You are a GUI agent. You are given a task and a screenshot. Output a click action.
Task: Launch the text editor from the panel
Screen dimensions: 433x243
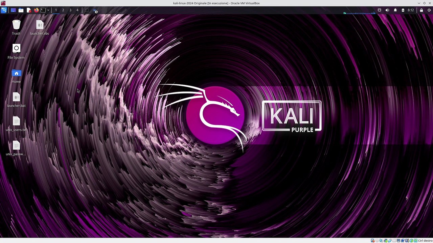point(29,10)
